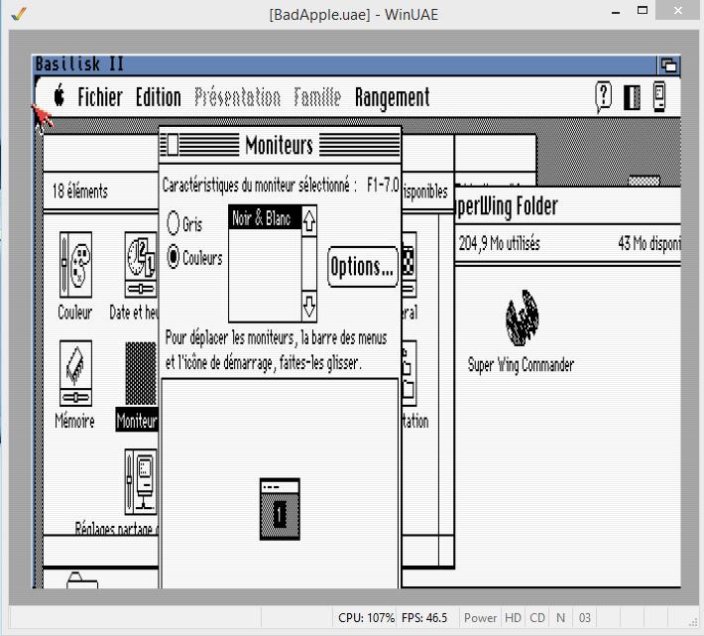Click the Basilisk II window depth gadget
Image resolution: width=704 pixels, height=636 pixels.
[x=668, y=65]
